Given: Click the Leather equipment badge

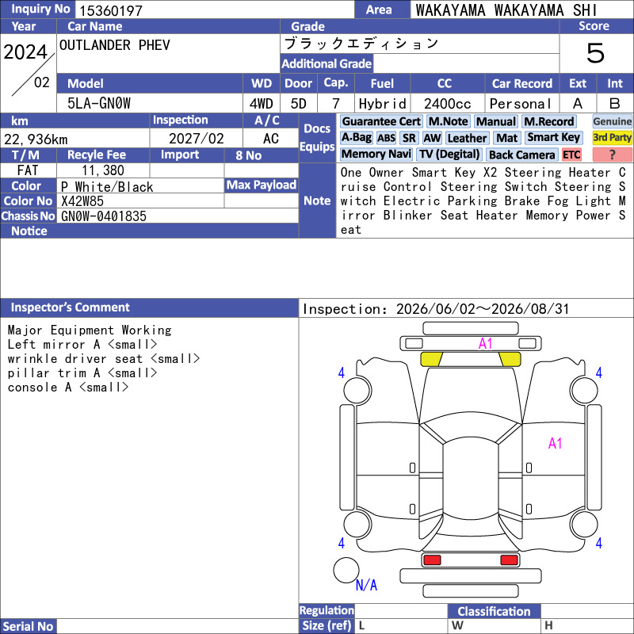Looking at the screenshot, I should coord(467,138).
